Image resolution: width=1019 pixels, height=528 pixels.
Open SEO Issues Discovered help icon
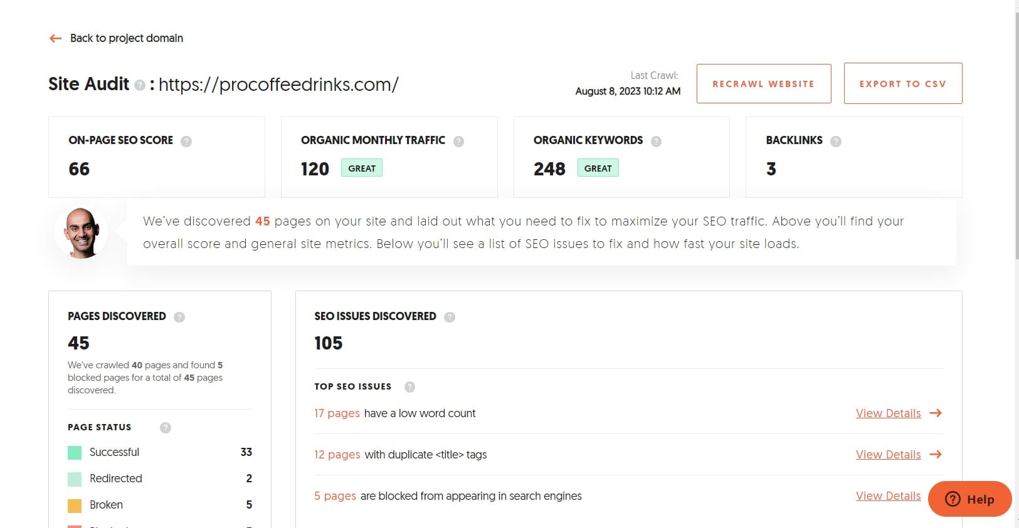[450, 317]
